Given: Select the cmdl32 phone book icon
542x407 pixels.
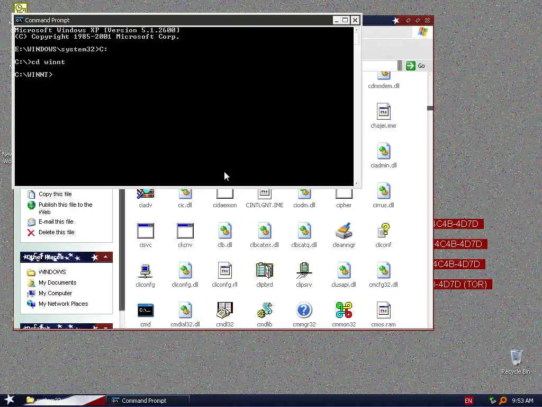Looking at the screenshot, I should (x=224, y=311).
